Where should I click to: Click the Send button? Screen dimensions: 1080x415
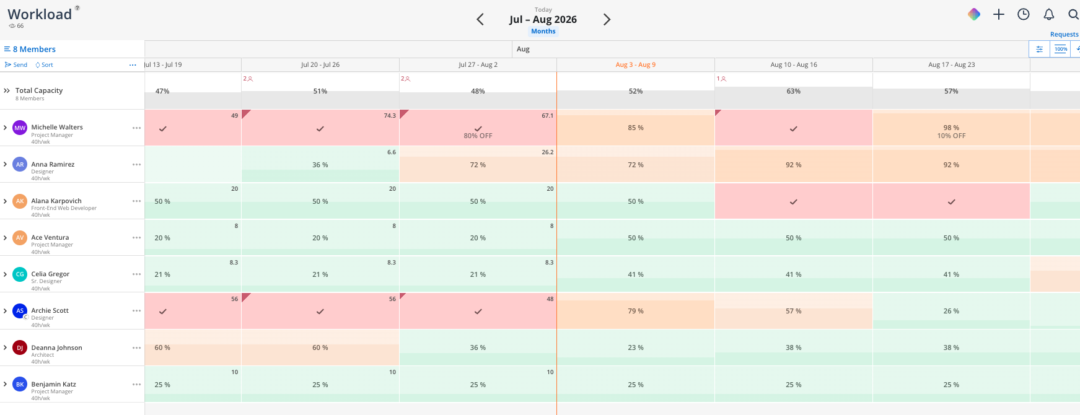click(x=16, y=64)
